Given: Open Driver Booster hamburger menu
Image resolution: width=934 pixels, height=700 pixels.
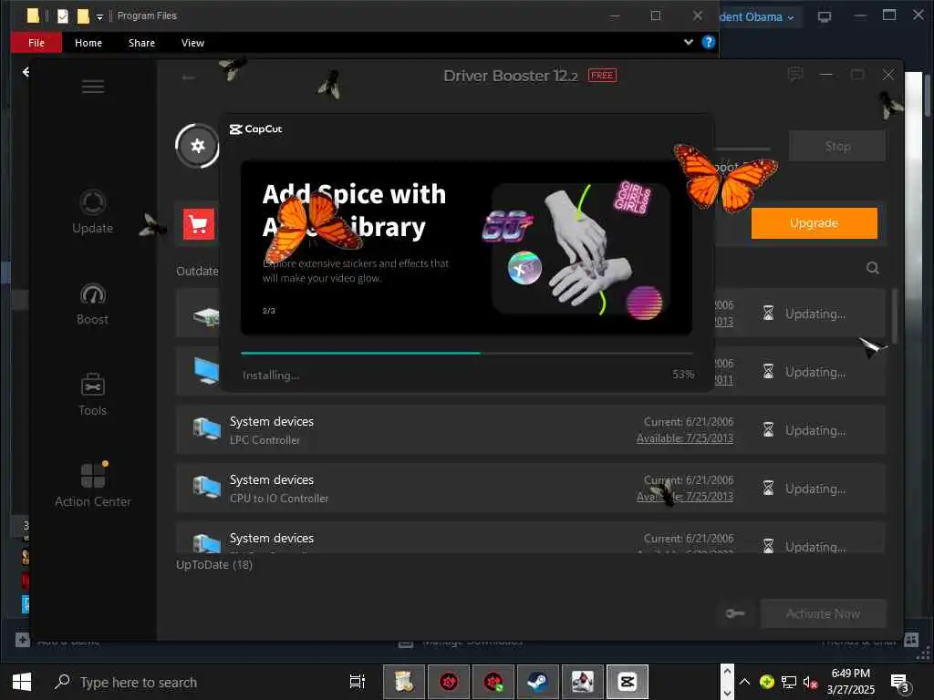Looking at the screenshot, I should (93, 87).
